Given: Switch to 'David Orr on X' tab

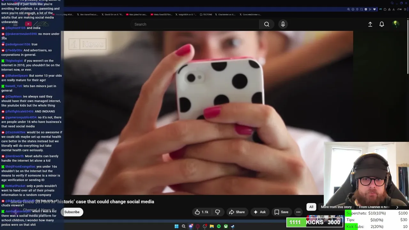Looking at the screenshot, I should (x=112, y=14).
